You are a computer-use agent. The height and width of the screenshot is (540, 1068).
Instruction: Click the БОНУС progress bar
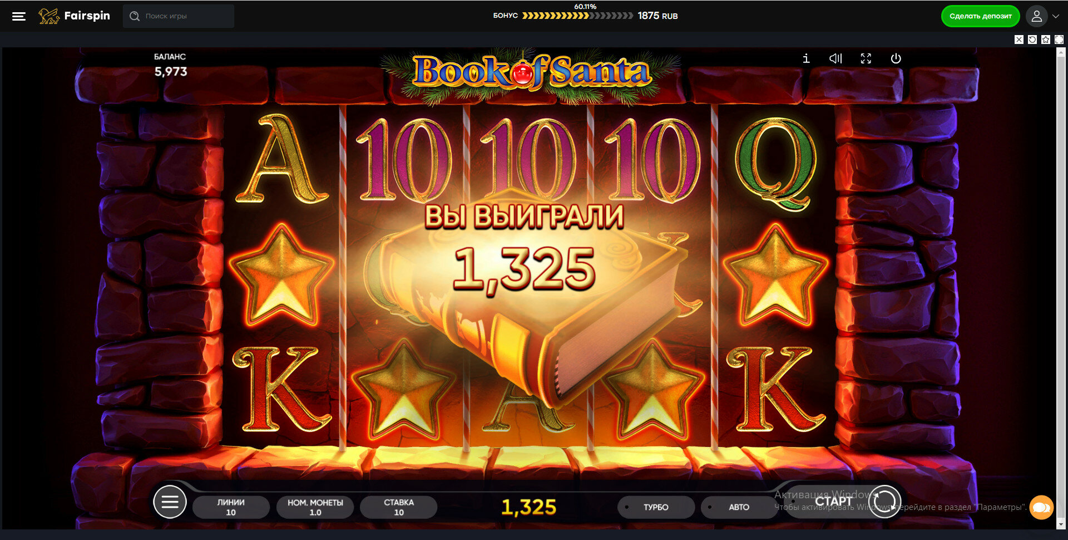pyautogui.click(x=577, y=16)
